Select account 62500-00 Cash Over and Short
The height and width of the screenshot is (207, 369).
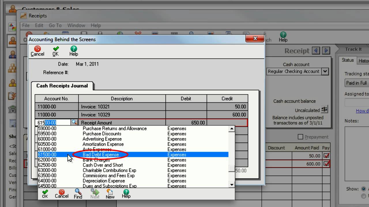[x=133, y=165]
